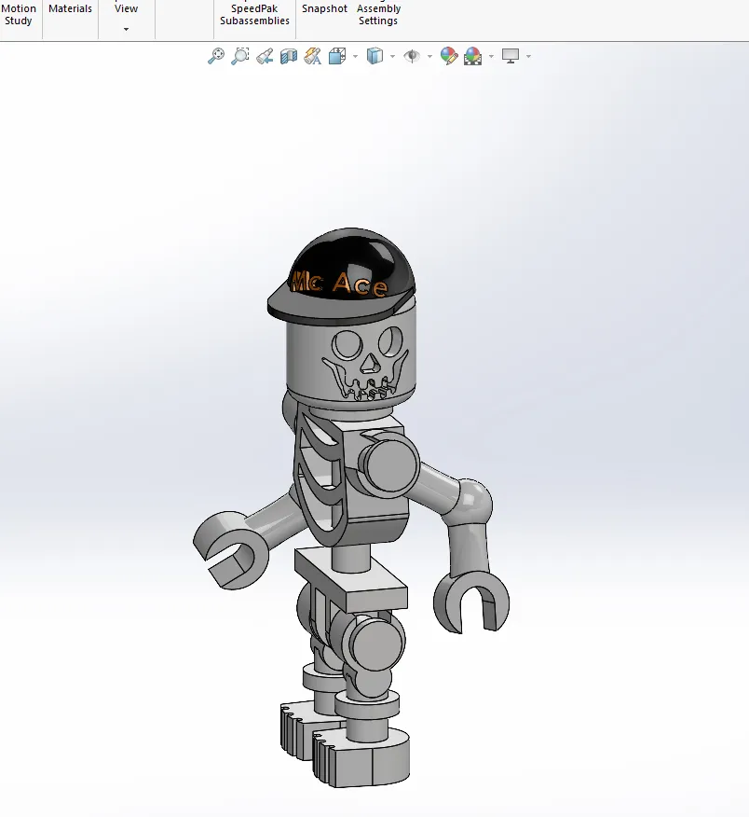Click the View Orientation cube icon
Viewport: 749px width, 817px height.
pyautogui.click(x=336, y=56)
